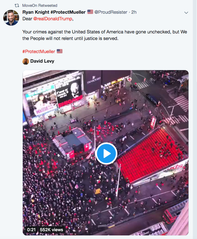Click the American flag emoji after the name

pyautogui.click(x=90, y=12)
